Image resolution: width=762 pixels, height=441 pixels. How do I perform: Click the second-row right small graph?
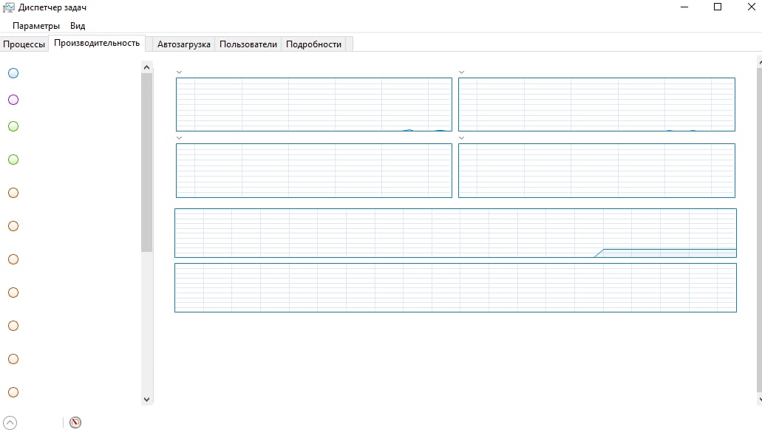pos(596,171)
